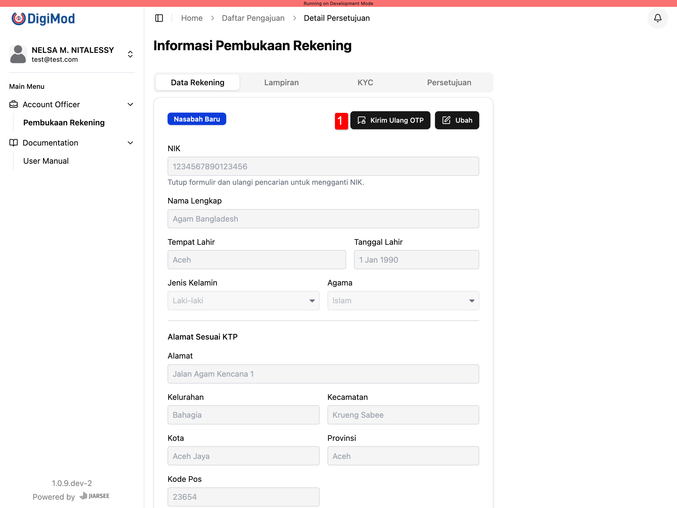
Task: Toggle the sidebar panel icon
Action: click(159, 18)
